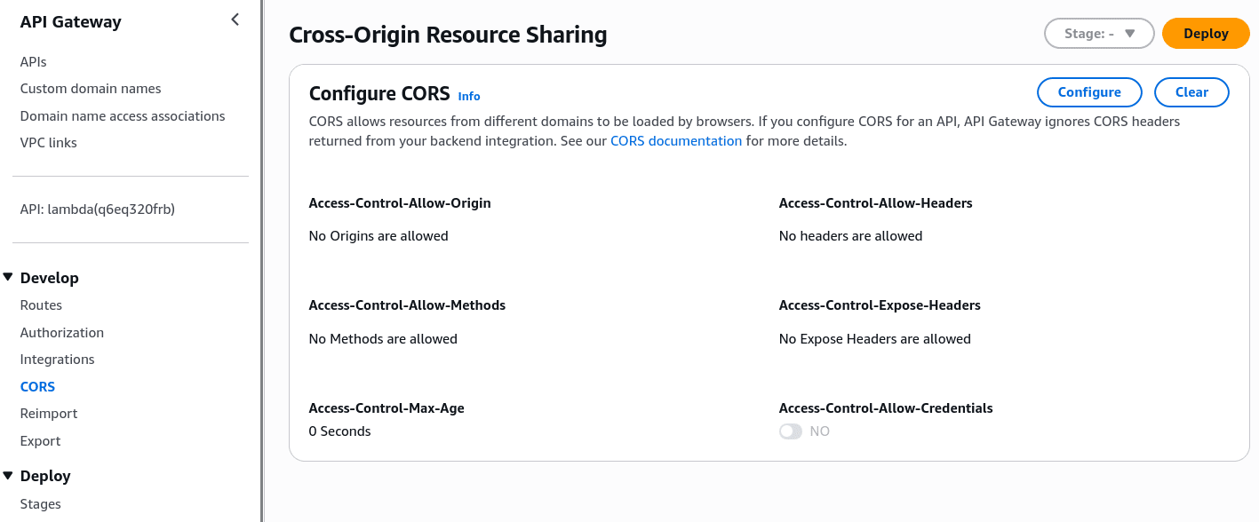Select 'No Expose Headers are allowed' text
Image resolution: width=1259 pixels, height=522 pixels.
coord(875,339)
